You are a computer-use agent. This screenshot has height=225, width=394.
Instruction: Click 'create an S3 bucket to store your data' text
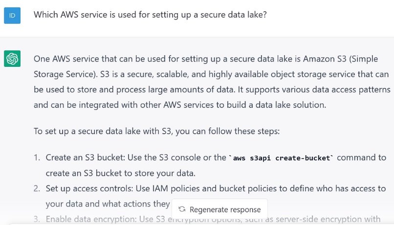point(121,173)
